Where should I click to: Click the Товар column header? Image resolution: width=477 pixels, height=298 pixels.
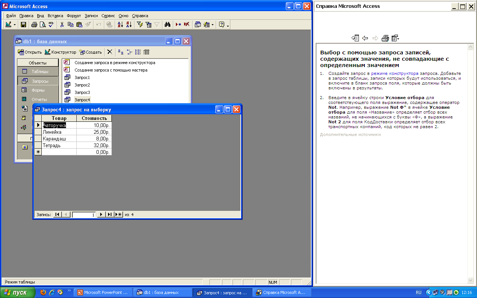[x=59, y=118]
